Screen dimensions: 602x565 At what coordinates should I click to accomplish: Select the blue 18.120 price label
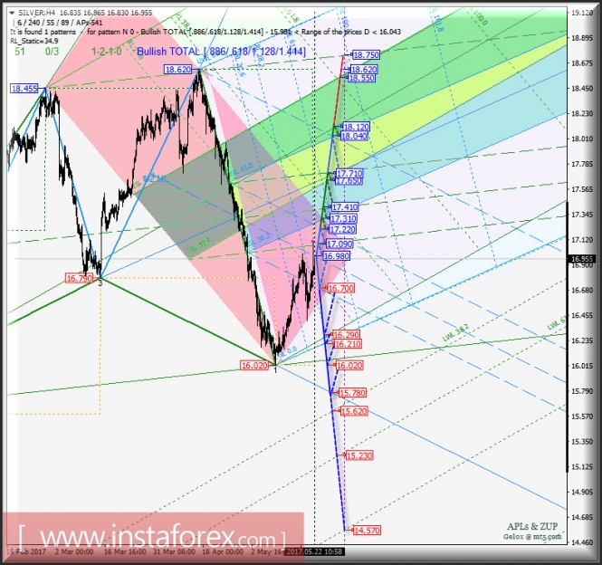click(x=356, y=128)
